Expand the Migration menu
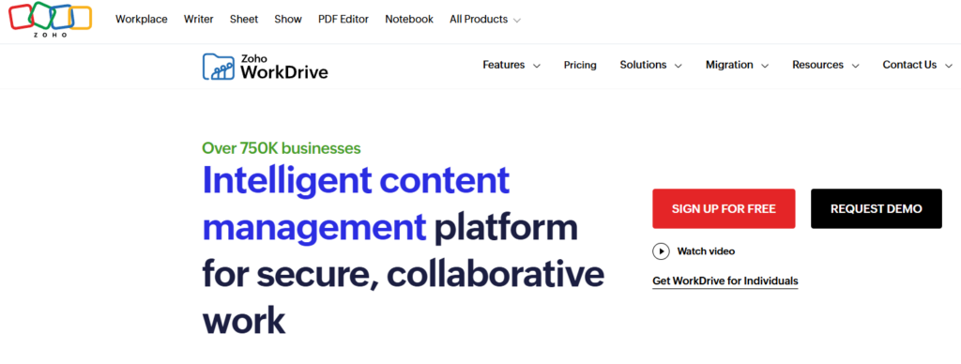Screen dimensions: 961x364 click(x=737, y=65)
